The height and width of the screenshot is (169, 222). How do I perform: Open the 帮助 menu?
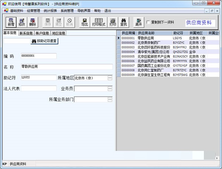point(97,11)
